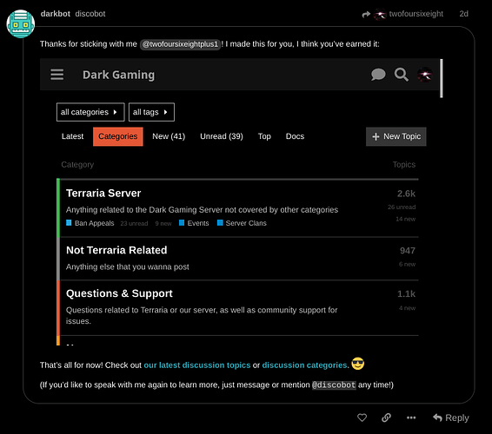This screenshot has width=492, height=434.
Task: Like this post with the heart icon
Action: (362, 418)
